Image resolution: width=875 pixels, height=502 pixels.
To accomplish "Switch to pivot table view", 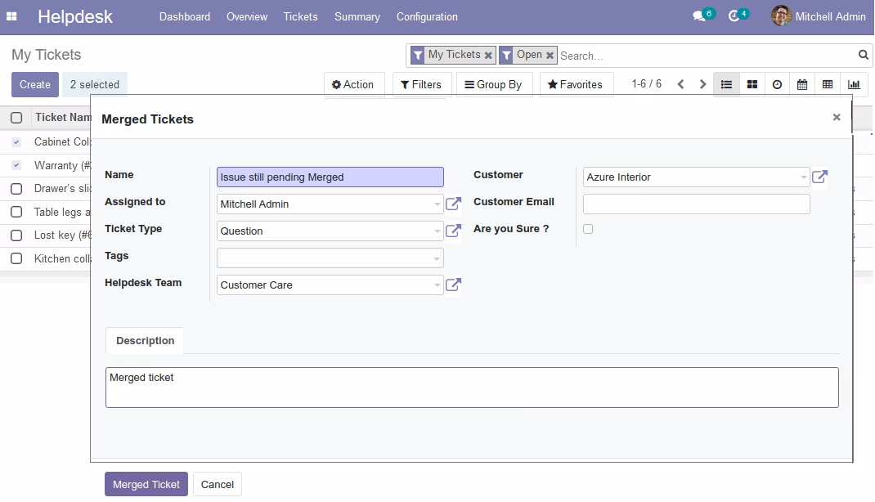I will [x=828, y=84].
